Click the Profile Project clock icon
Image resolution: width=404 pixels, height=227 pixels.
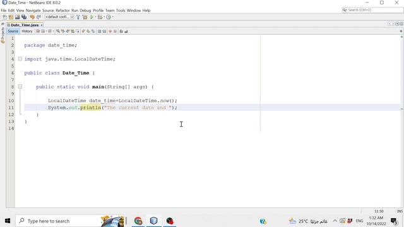tap(109, 17)
